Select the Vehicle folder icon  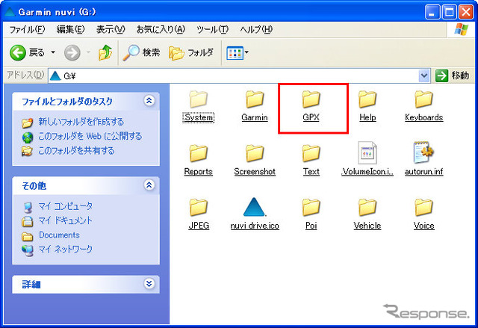coord(367,207)
